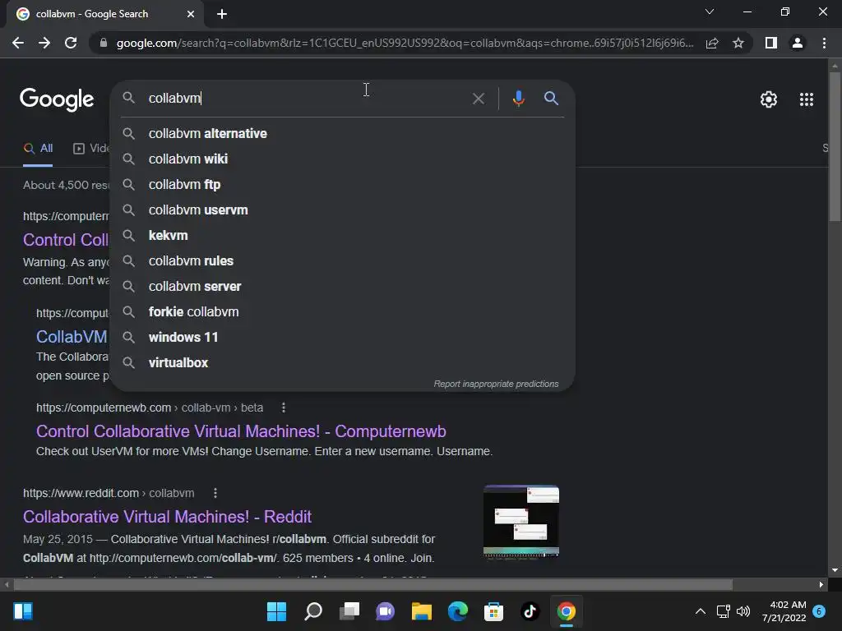
Task: Open more options for computernewb beta result
Action: (x=284, y=408)
